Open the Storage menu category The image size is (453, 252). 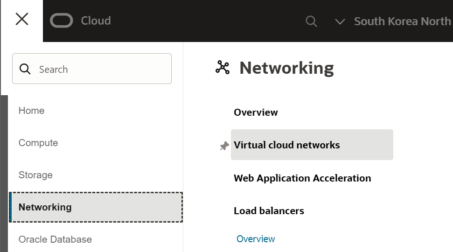35,175
